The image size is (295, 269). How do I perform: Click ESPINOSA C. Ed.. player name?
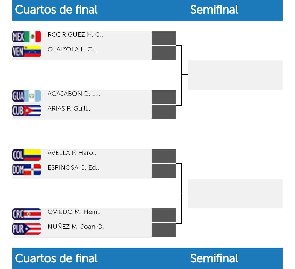point(73,168)
